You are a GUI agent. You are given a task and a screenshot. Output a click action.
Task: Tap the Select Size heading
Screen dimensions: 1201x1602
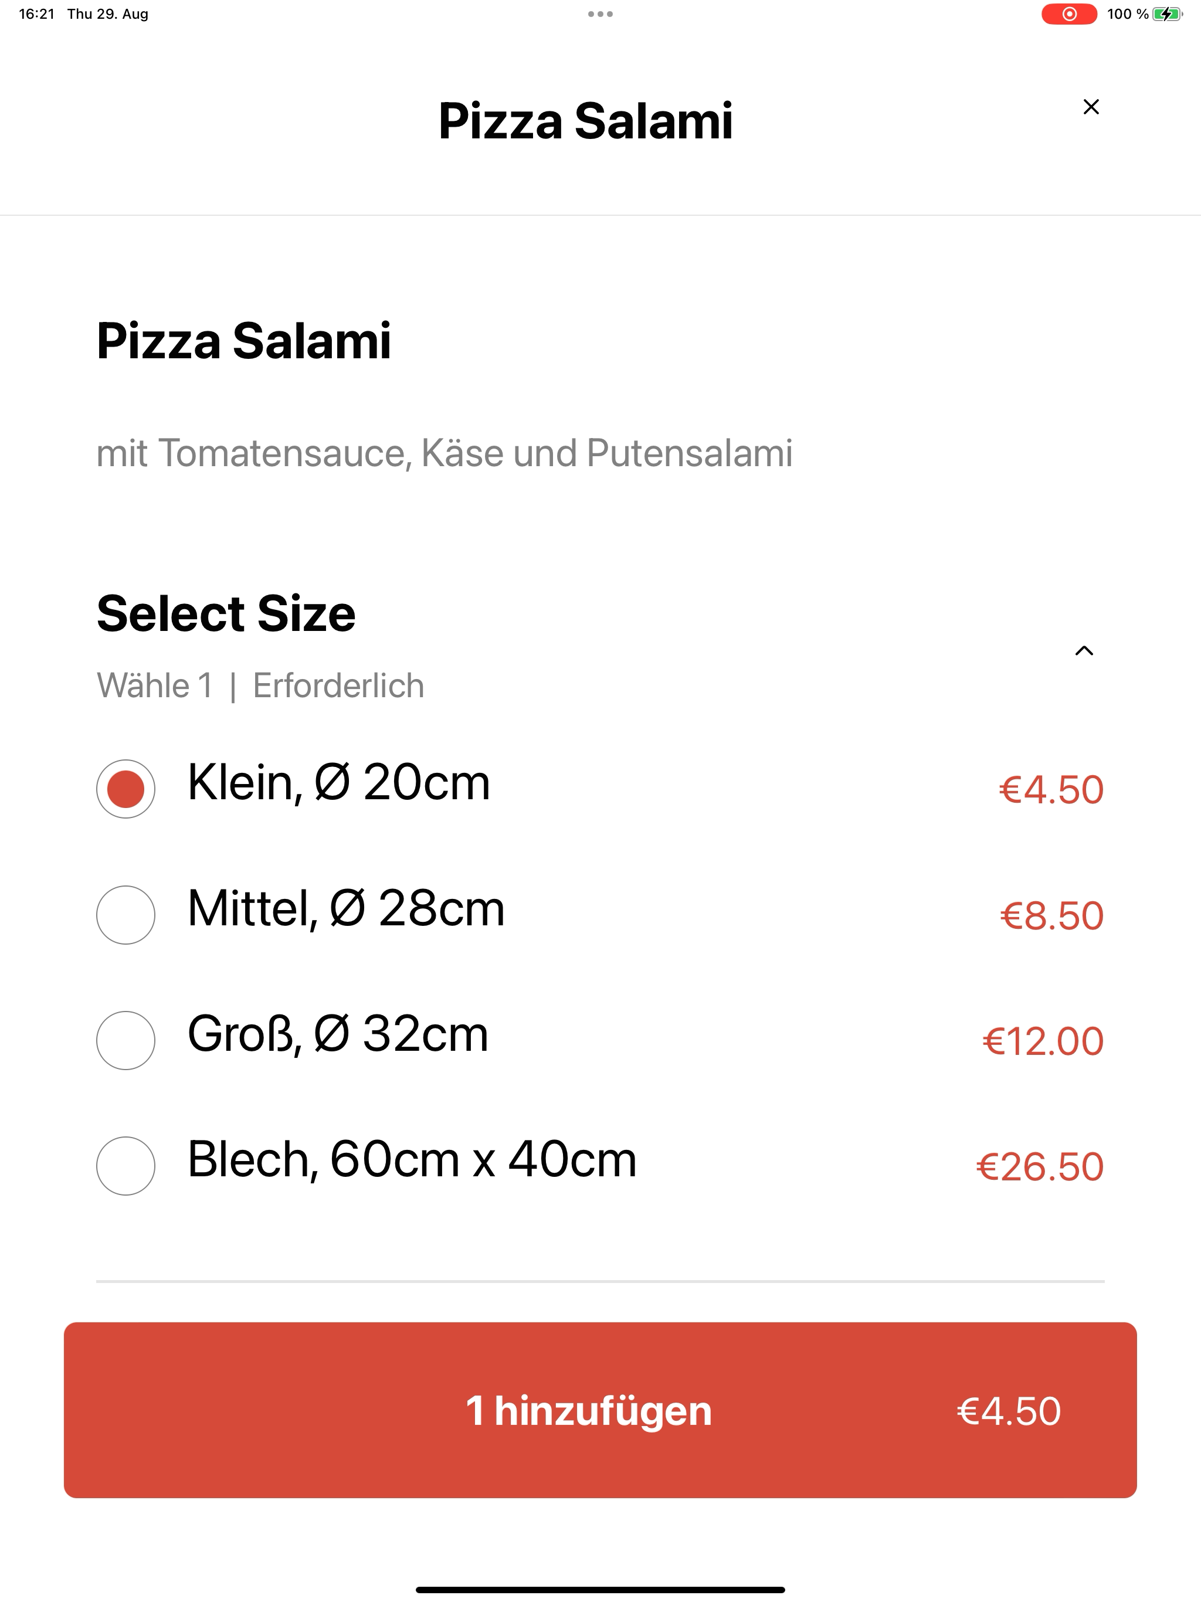pyautogui.click(x=226, y=613)
